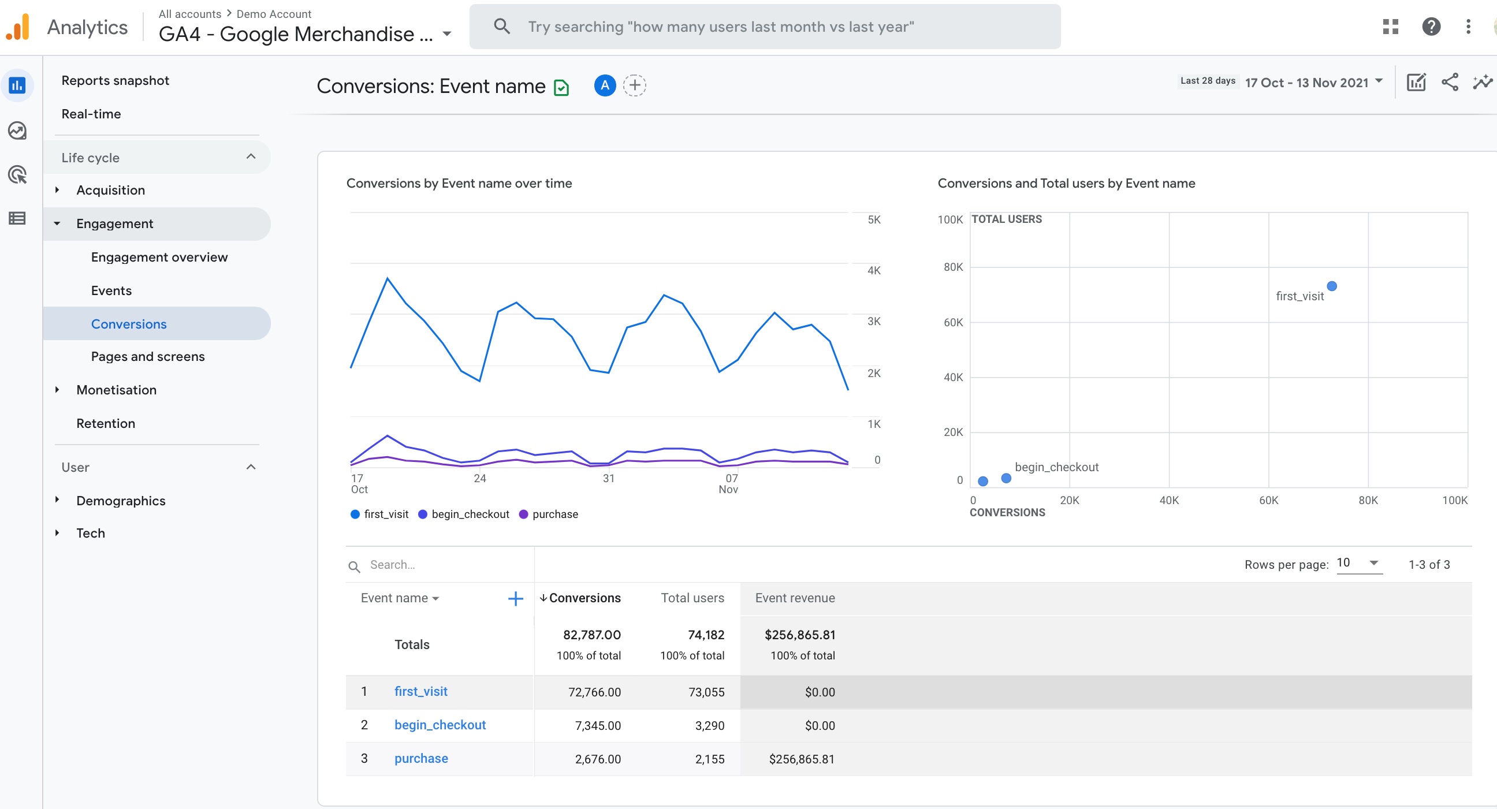Screen dimensions: 1497x809
Task: Add a comparison with the plus button
Action: (x=635, y=85)
